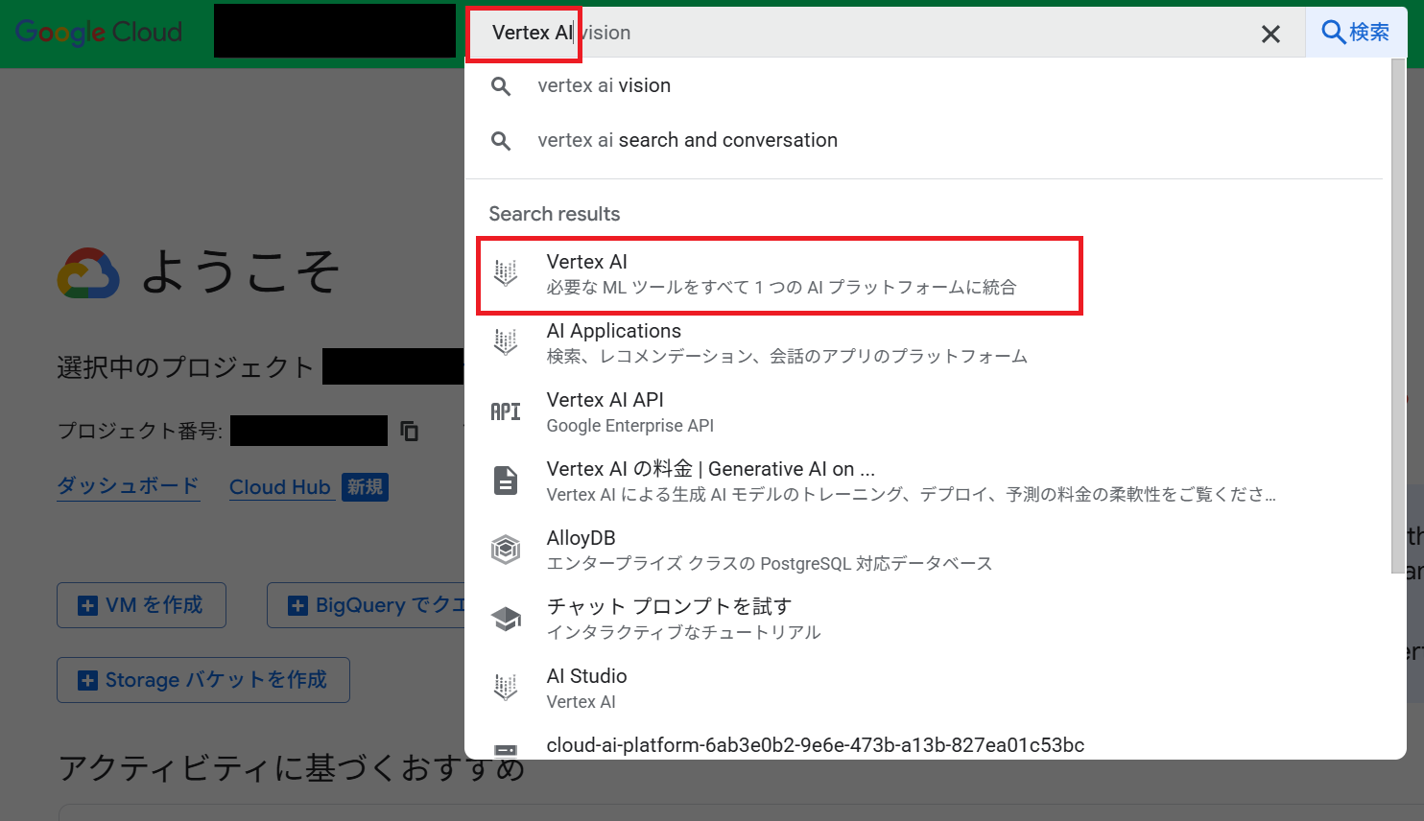The image size is (1424, 821).
Task: Open the ダッシュボード link
Action: point(128,486)
